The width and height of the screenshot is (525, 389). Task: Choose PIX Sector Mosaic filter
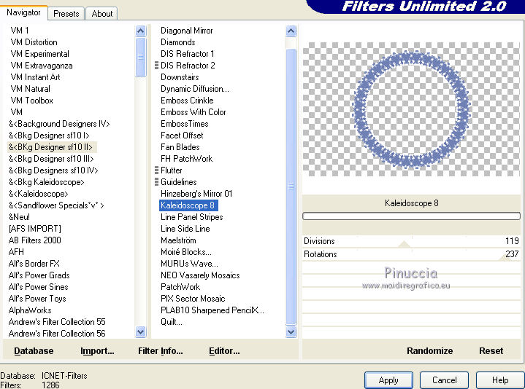coord(193,299)
